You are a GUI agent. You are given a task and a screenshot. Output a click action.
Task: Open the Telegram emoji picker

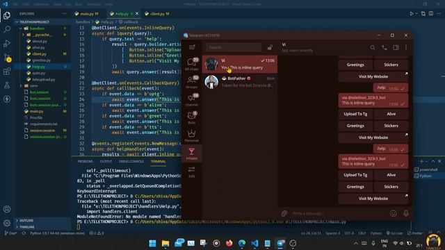(x=393, y=213)
